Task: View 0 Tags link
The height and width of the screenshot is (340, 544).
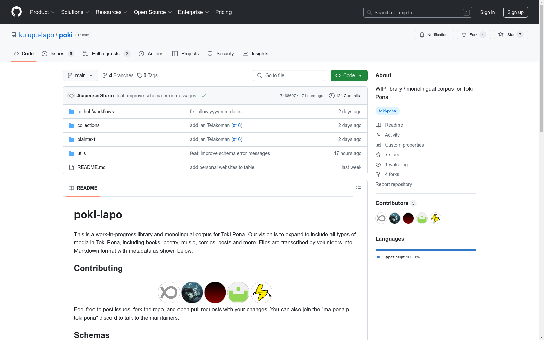Action: tap(148, 75)
